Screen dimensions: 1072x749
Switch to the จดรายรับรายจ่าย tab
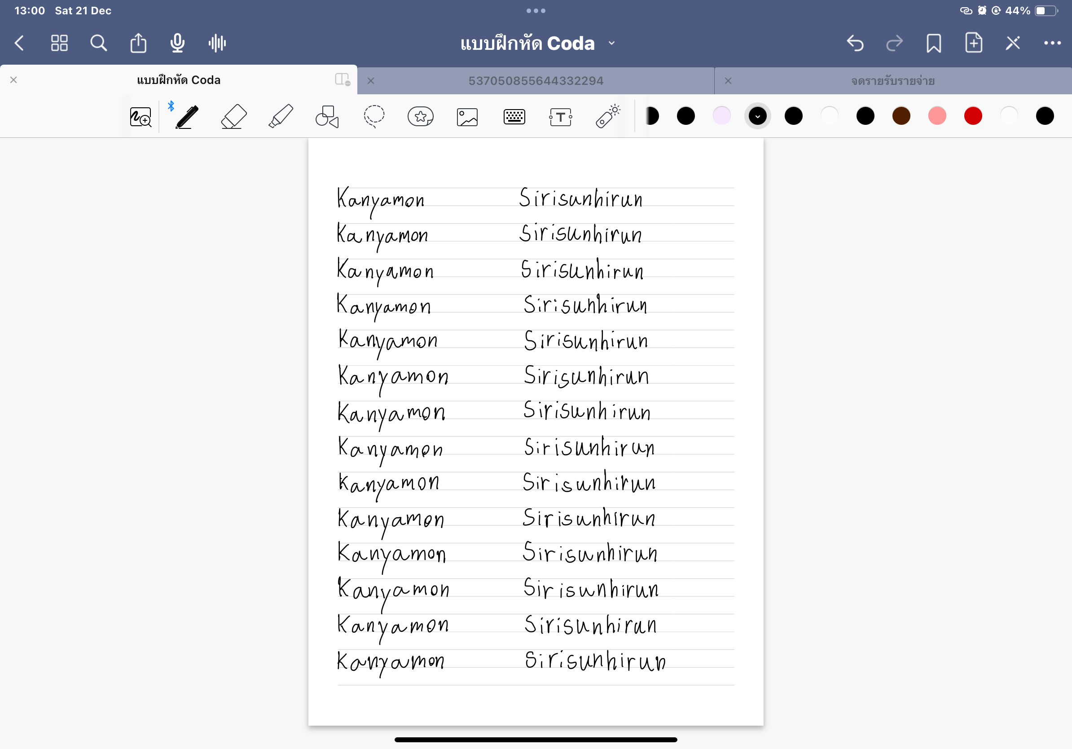892,81
